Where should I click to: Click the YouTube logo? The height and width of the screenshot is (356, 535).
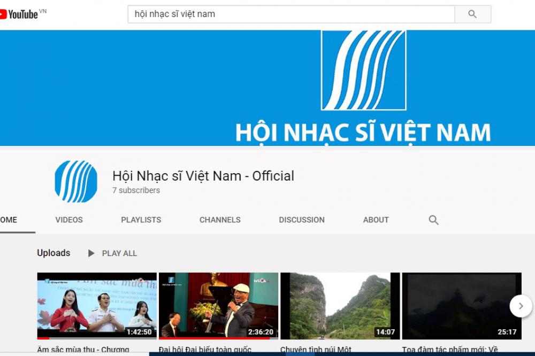coord(20,14)
